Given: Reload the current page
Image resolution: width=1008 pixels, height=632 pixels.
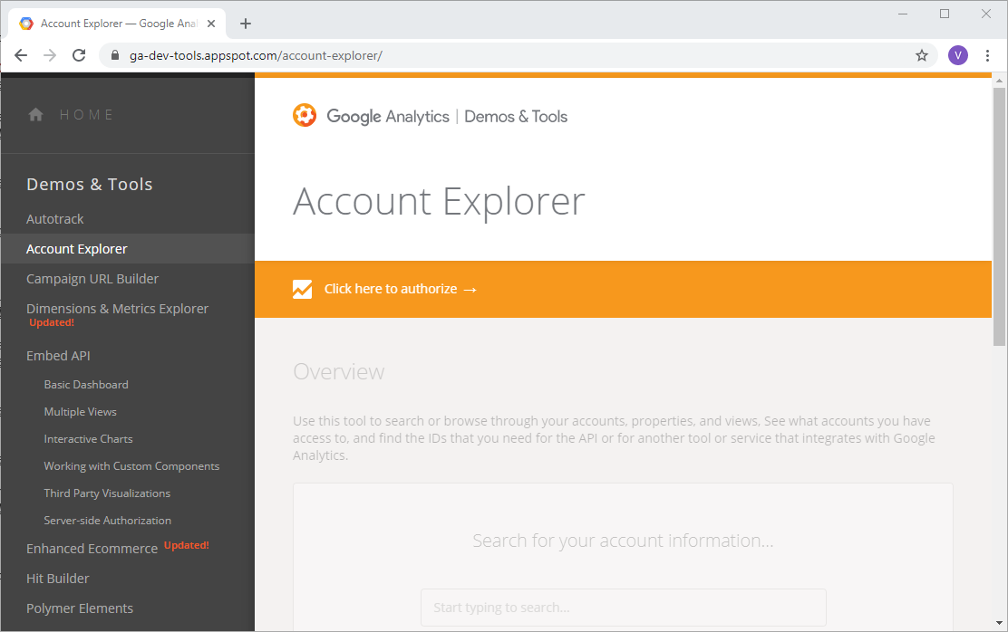Looking at the screenshot, I should tap(79, 55).
